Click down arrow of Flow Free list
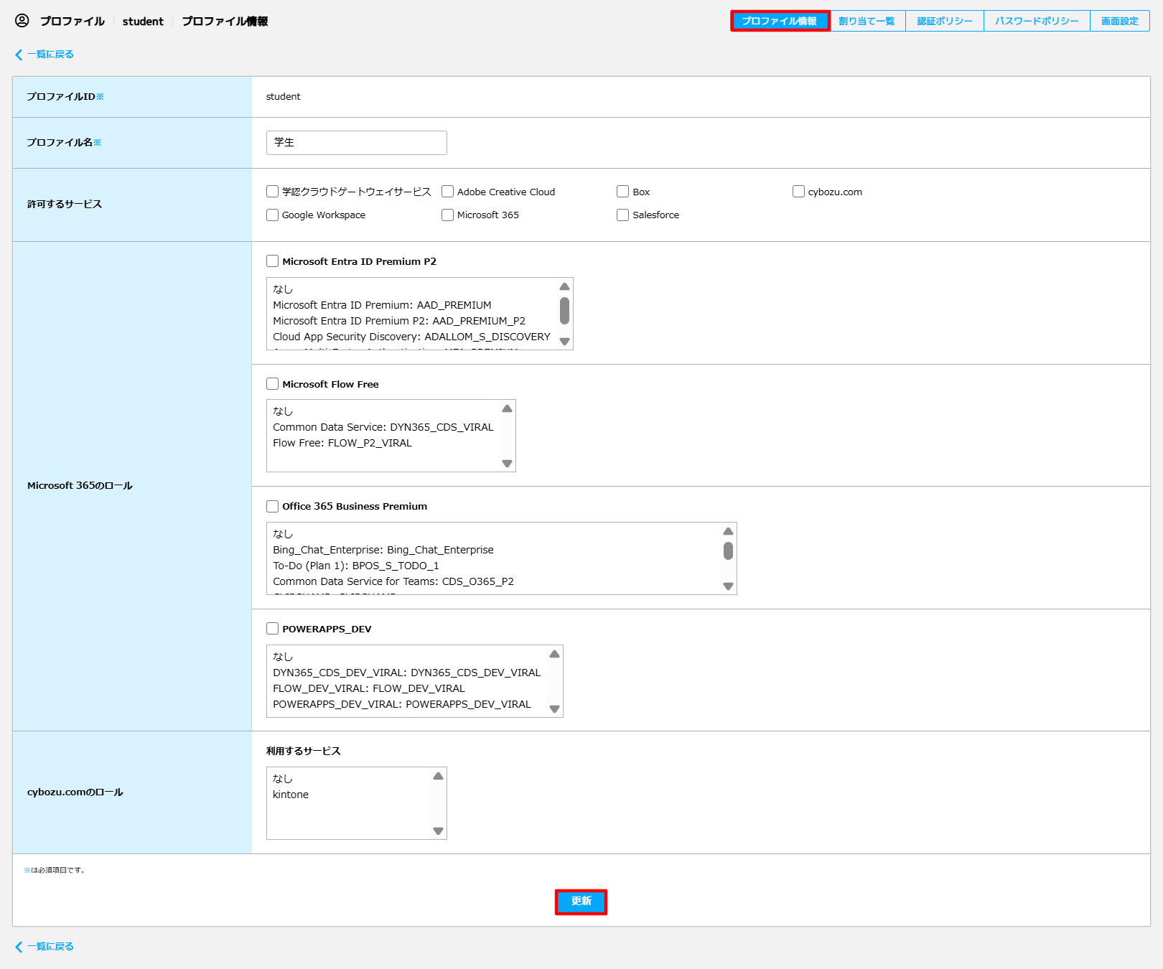Viewport: 1163px width, 969px height. tap(507, 464)
